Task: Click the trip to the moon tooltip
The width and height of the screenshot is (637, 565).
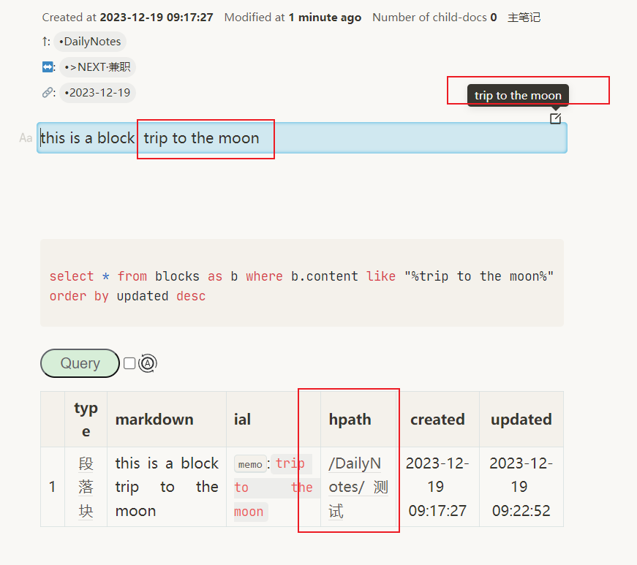Action: (518, 95)
